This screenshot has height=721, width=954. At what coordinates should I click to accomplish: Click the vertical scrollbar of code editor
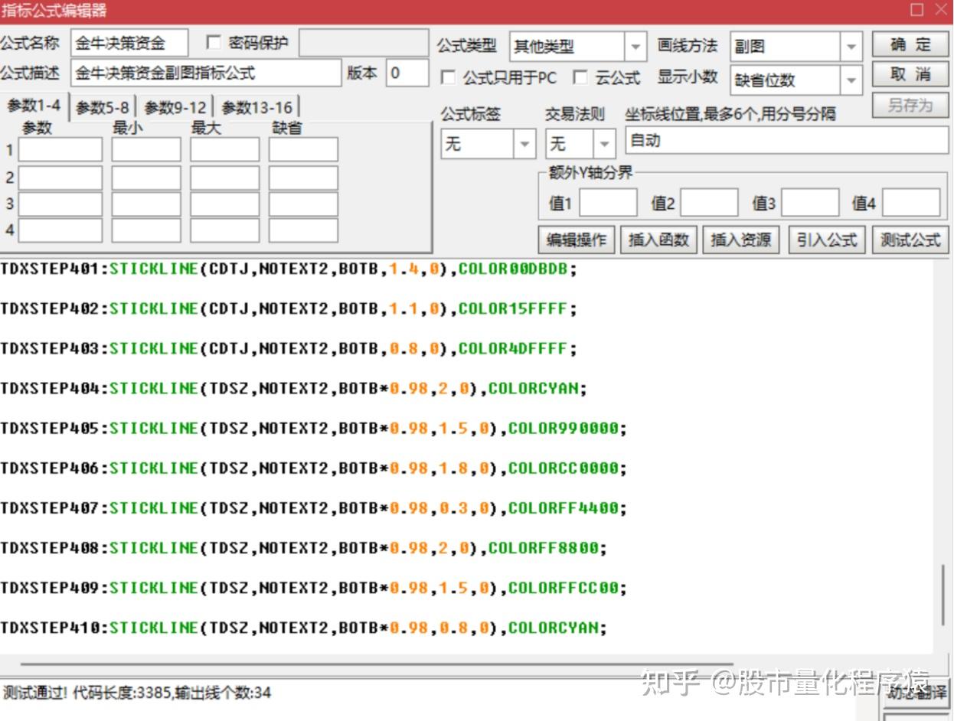[x=943, y=595]
